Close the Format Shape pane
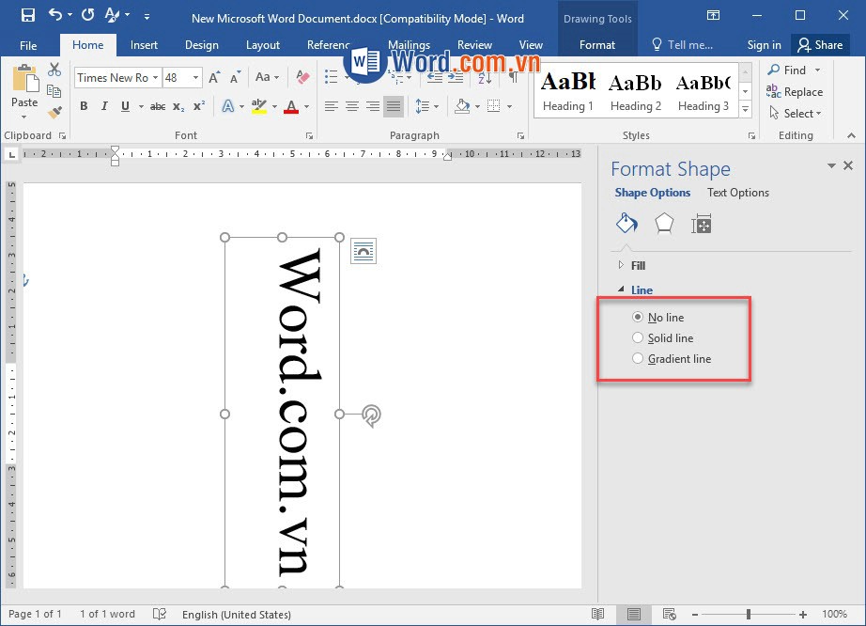Image resolution: width=866 pixels, height=626 pixels. (x=848, y=165)
